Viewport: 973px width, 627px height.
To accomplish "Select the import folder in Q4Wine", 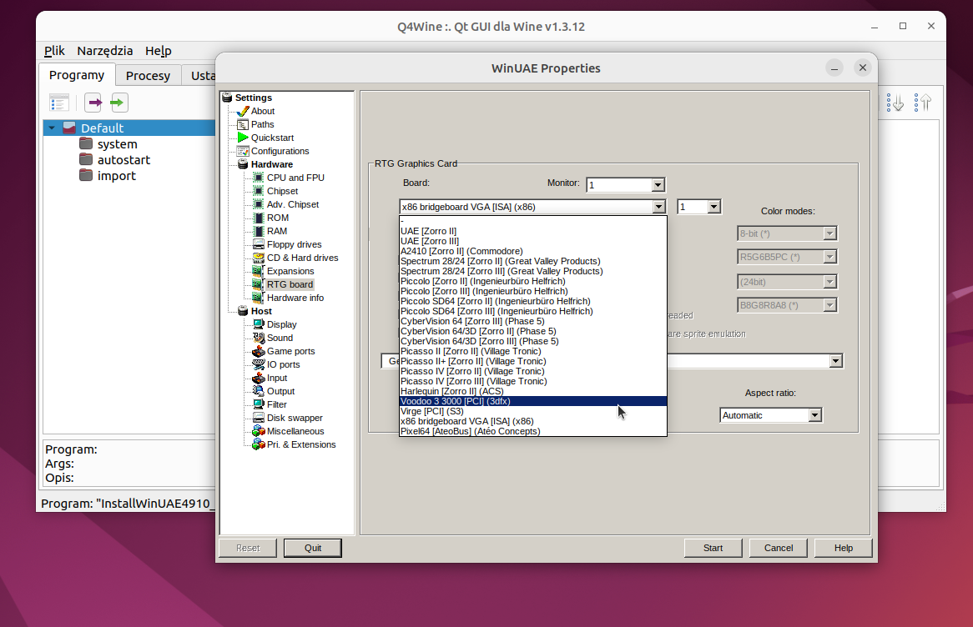I will click(117, 176).
